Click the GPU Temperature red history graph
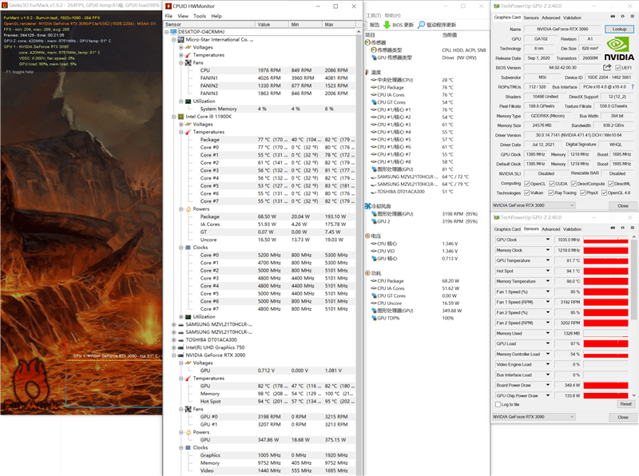 point(606,260)
